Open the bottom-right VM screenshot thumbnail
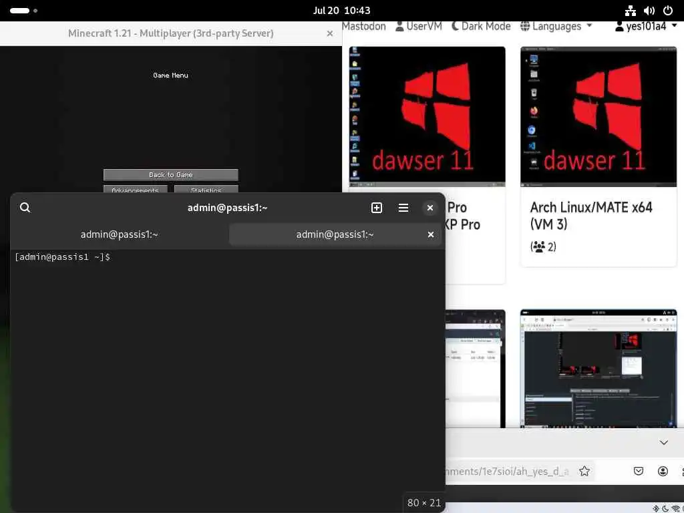 click(x=598, y=369)
